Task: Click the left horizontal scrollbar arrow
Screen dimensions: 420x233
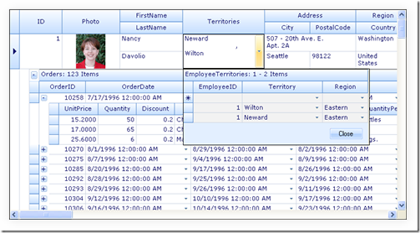Action: [14, 215]
